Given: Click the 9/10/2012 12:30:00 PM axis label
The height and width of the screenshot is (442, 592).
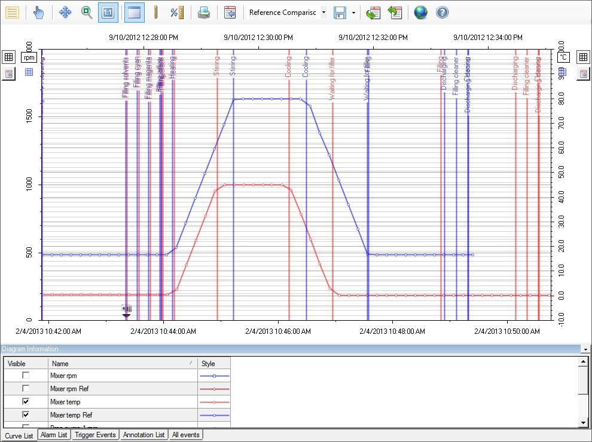Looking at the screenshot, I should click(x=258, y=38).
